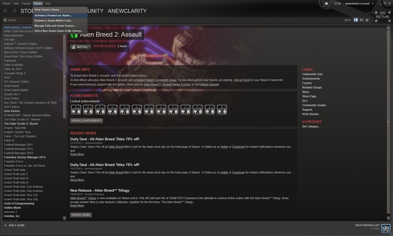
Task: Switch to detail view icon
Action: point(356,20)
